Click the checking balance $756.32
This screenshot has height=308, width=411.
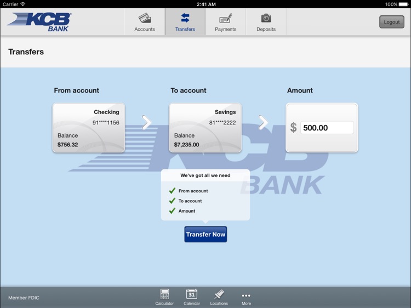(x=67, y=145)
